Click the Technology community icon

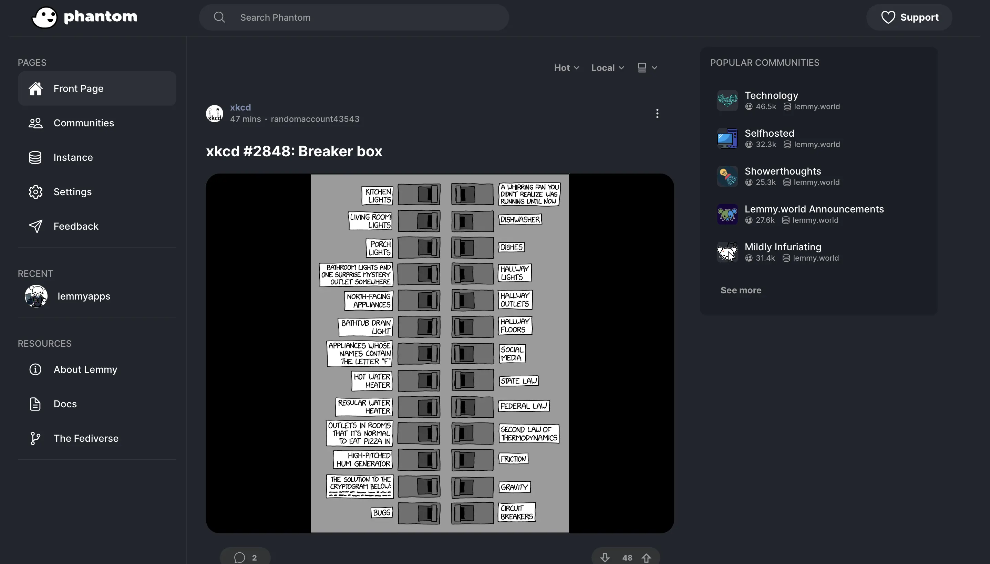[x=727, y=101]
